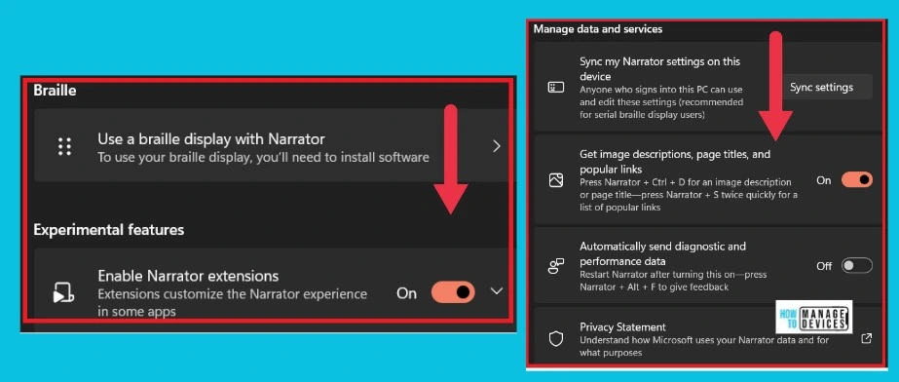The width and height of the screenshot is (899, 382).
Task: Click 'Get image descriptions, page titles' text
Action: coord(675,162)
